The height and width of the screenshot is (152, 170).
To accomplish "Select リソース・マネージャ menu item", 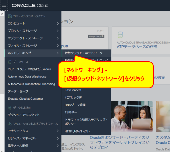I will tap(33, 138).
